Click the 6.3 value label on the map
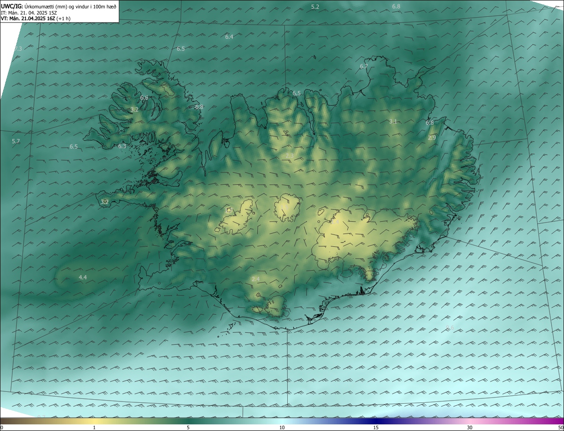The width and height of the screenshot is (564, 431). coord(122,146)
